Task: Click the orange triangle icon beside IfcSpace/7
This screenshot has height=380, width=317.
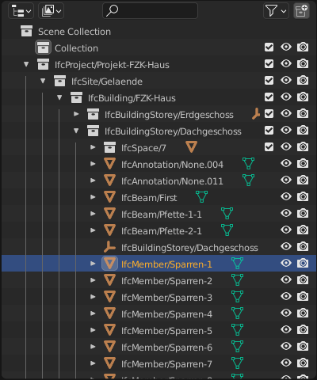Action: click(191, 147)
